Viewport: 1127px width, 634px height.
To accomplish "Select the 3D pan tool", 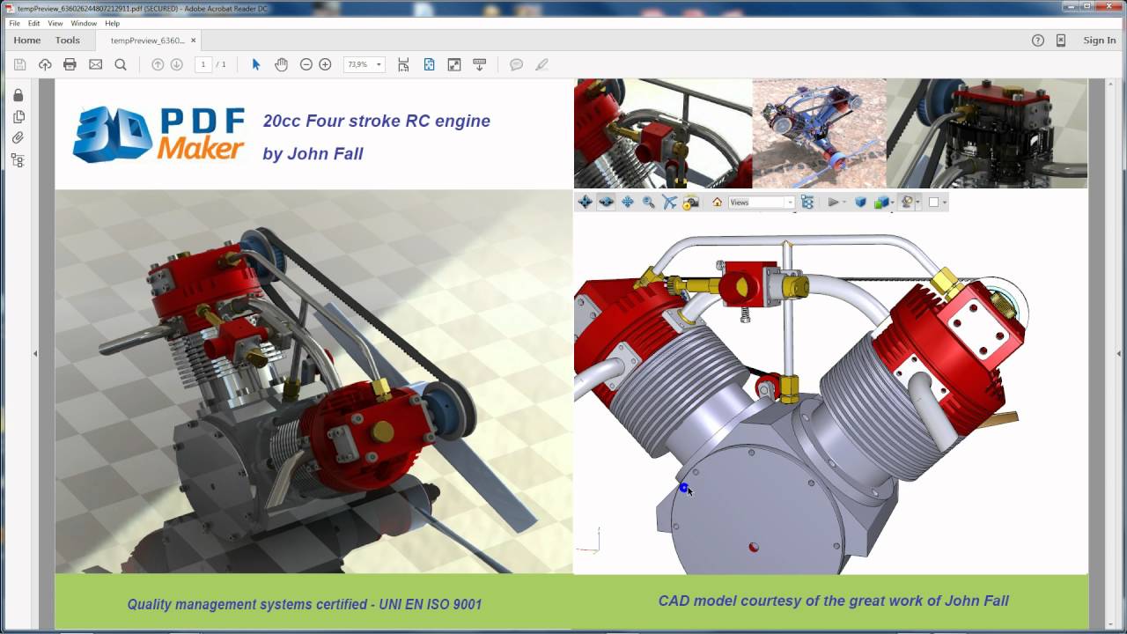I will (x=627, y=202).
